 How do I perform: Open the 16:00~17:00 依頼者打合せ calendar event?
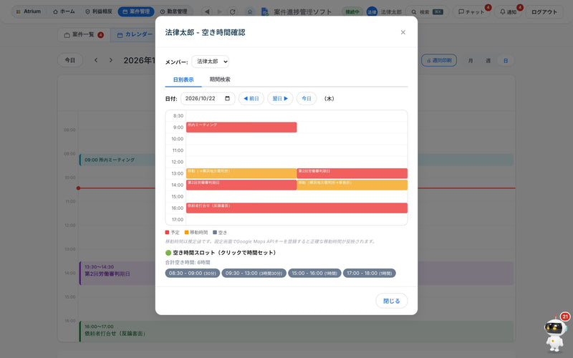point(297,332)
